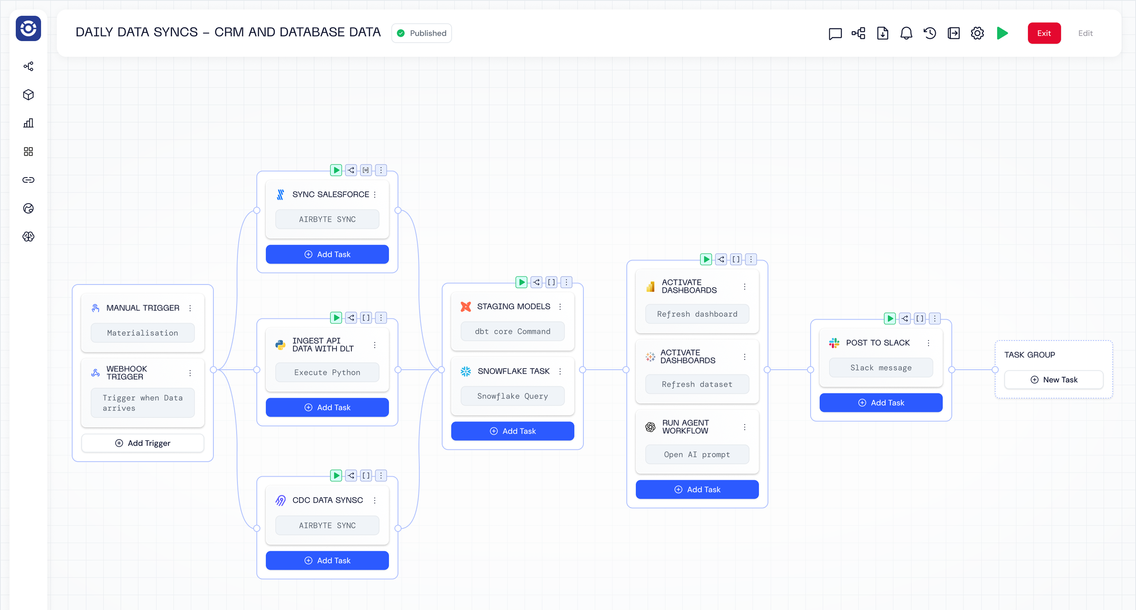Click Add Trigger button
Viewport: 1136px width, 610px height.
pos(143,443)
